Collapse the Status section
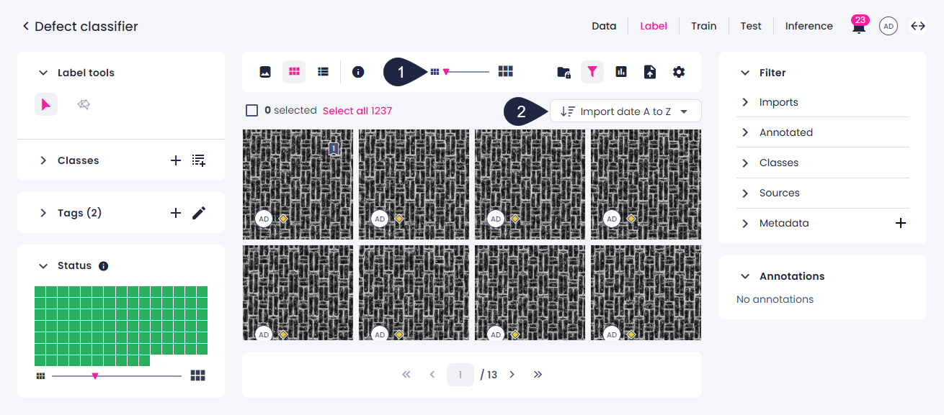This screenshot has width=944, height=415. pos(43,266)
